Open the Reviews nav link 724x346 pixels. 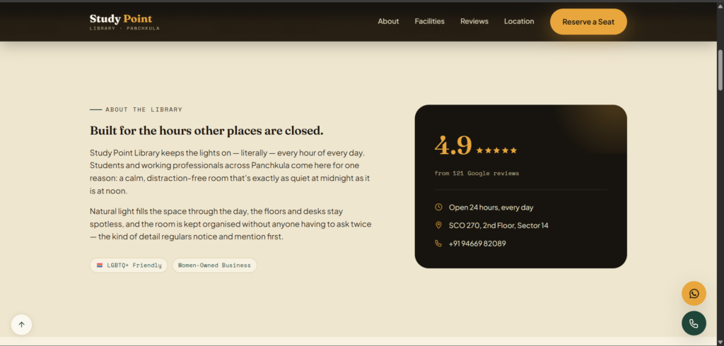474,21
